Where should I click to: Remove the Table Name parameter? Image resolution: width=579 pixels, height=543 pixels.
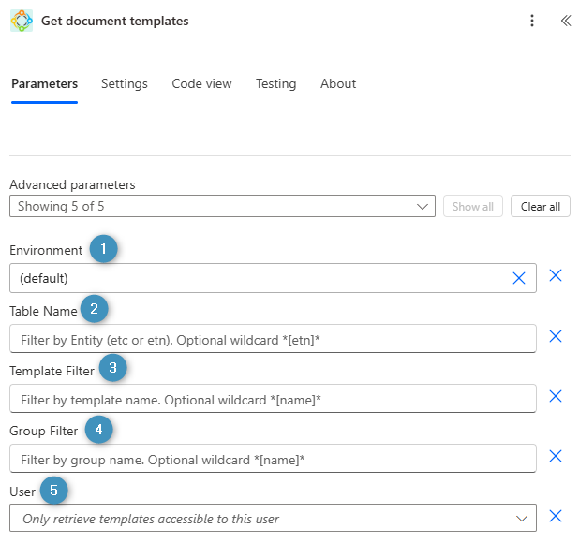click(x=556, y=337)
